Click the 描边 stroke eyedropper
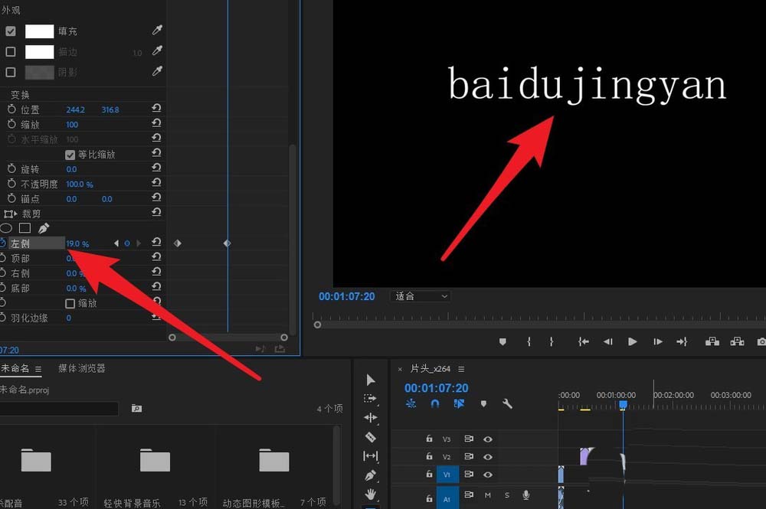Image resolution: width=766 pixels, height=509 pixels. click(x=157, y=51)
